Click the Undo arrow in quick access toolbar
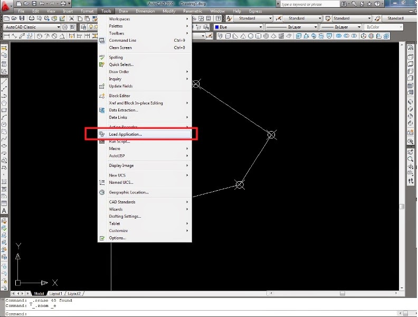Viewport: 418px width, 317px height. [42, 4]
